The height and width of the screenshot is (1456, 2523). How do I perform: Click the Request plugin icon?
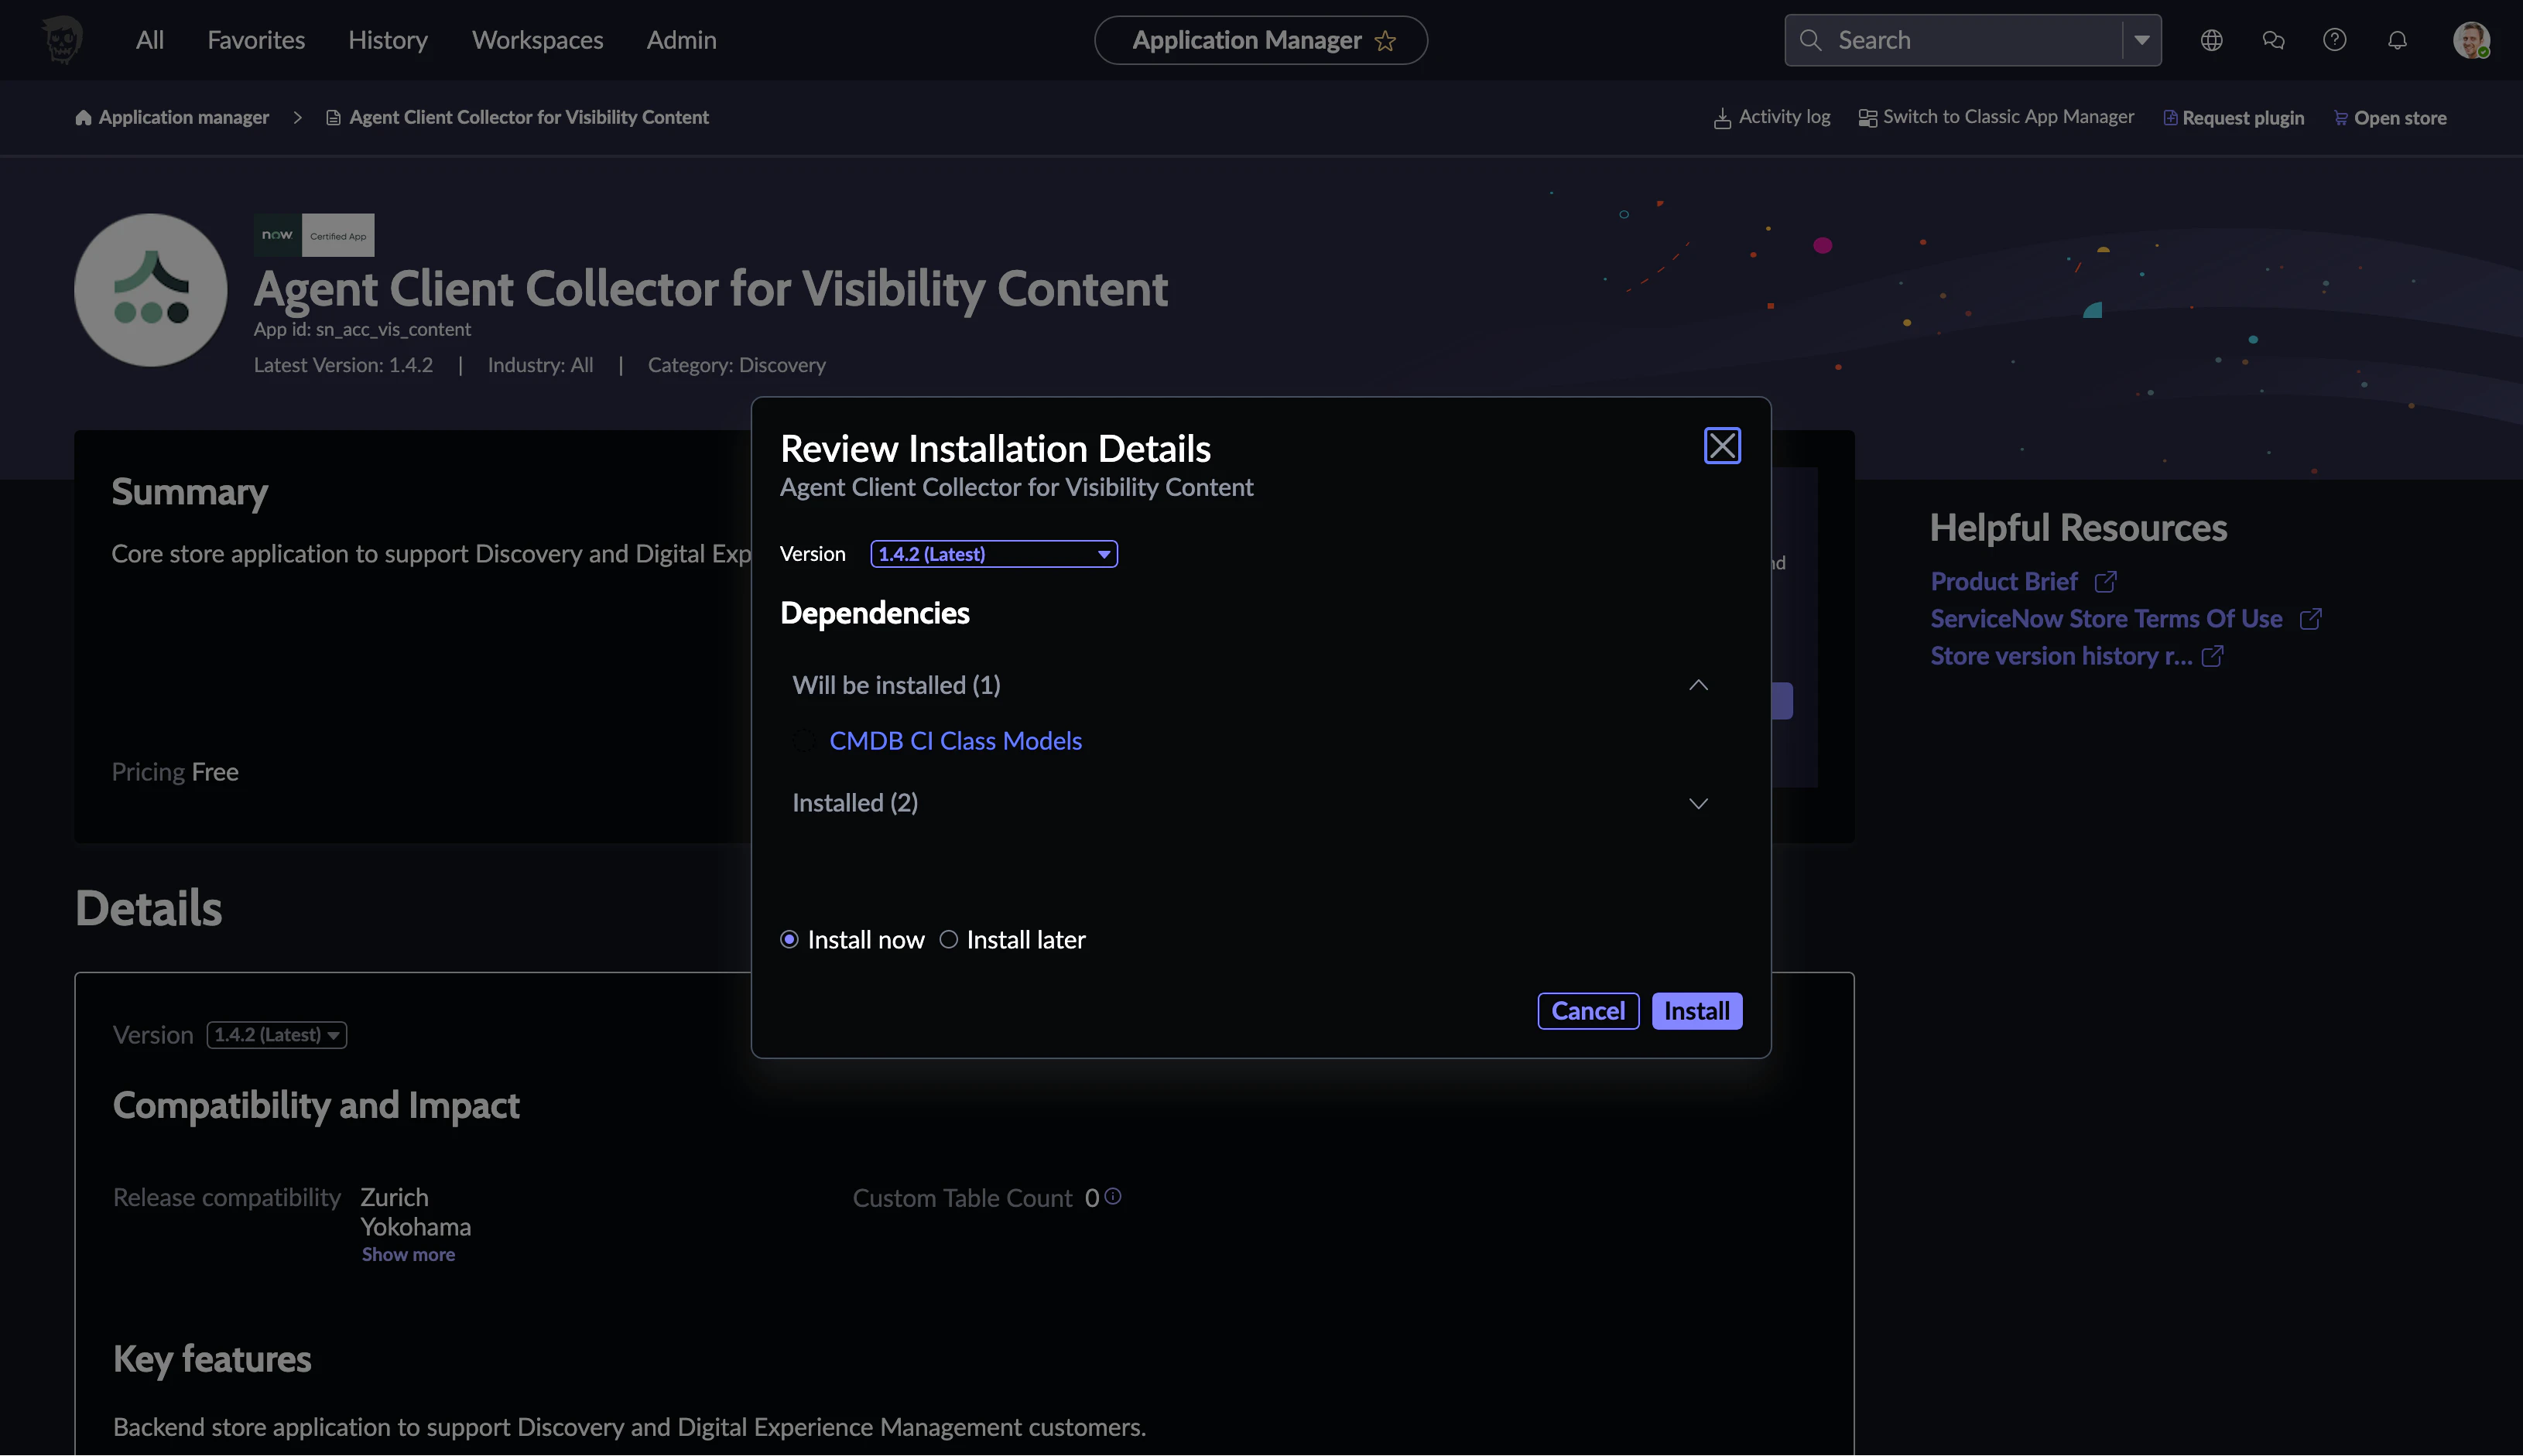(x=2170, y=118)
